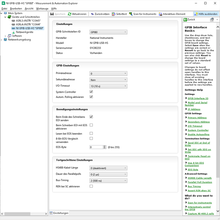Enable 8-Bit-EOS-Vergleich verwenden checkbox
The height and width of the screenshot is (220, 220).
click(91, 138)
